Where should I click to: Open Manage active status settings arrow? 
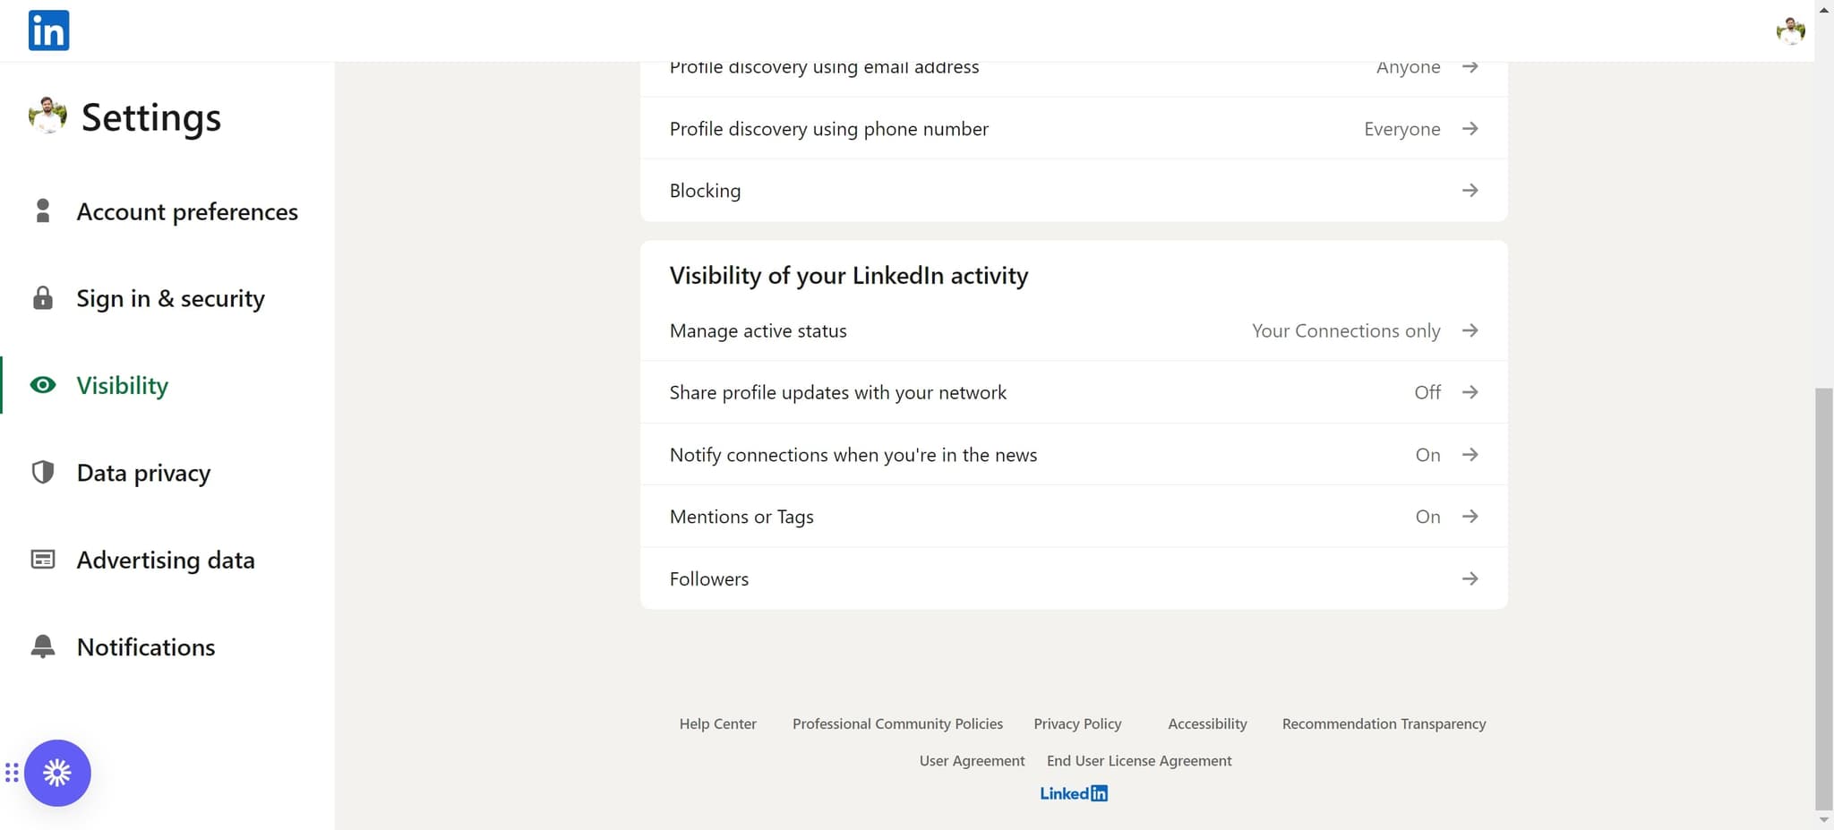1470,330
